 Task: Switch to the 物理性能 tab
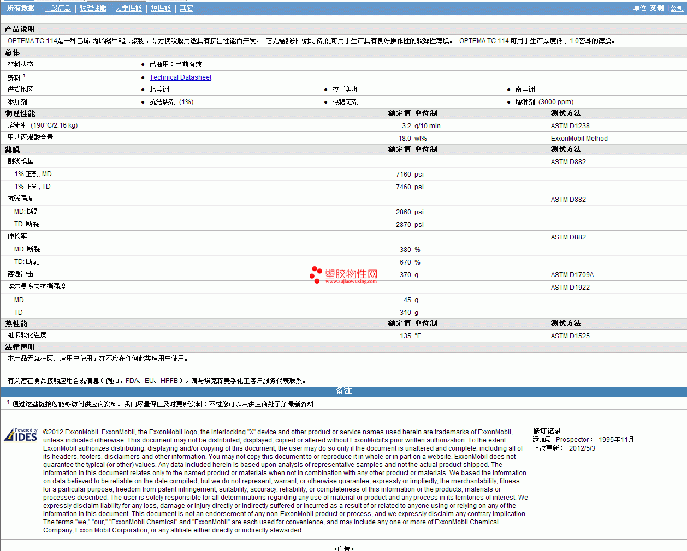point(93,8)
